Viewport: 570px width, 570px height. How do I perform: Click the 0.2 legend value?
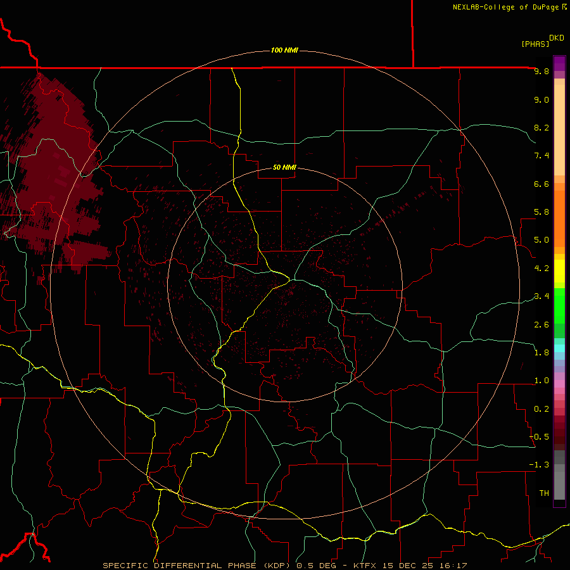[x=541, y=409]
